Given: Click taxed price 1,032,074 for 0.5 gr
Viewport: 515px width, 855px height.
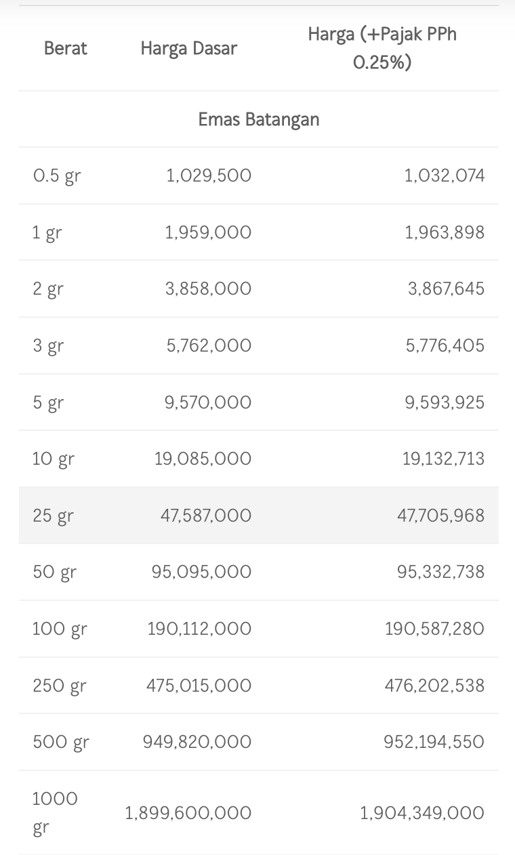Looking at the screenshot, I should pyautogui.click(x=445, y=175).
